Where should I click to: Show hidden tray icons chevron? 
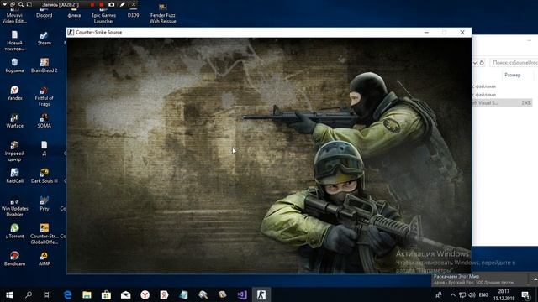pos(452,294)
